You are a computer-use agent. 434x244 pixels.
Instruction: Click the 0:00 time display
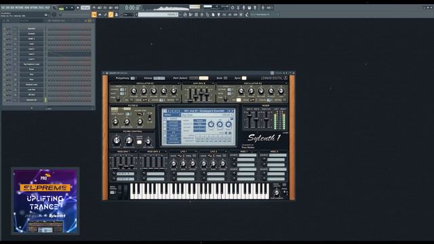[x=132, y=7]
